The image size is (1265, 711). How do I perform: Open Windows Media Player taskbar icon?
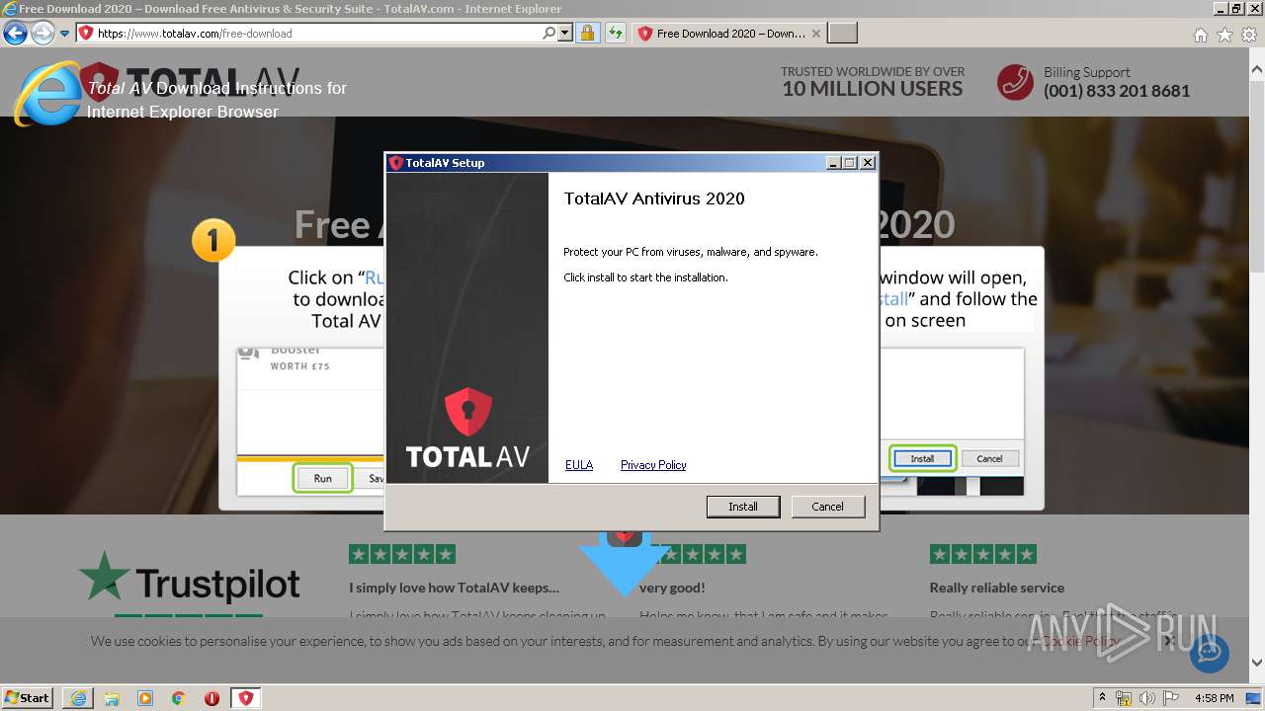click(x=145, y=697)
